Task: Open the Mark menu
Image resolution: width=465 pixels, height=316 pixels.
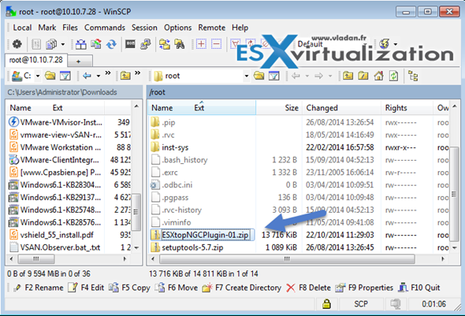Action: pos(47,28)
